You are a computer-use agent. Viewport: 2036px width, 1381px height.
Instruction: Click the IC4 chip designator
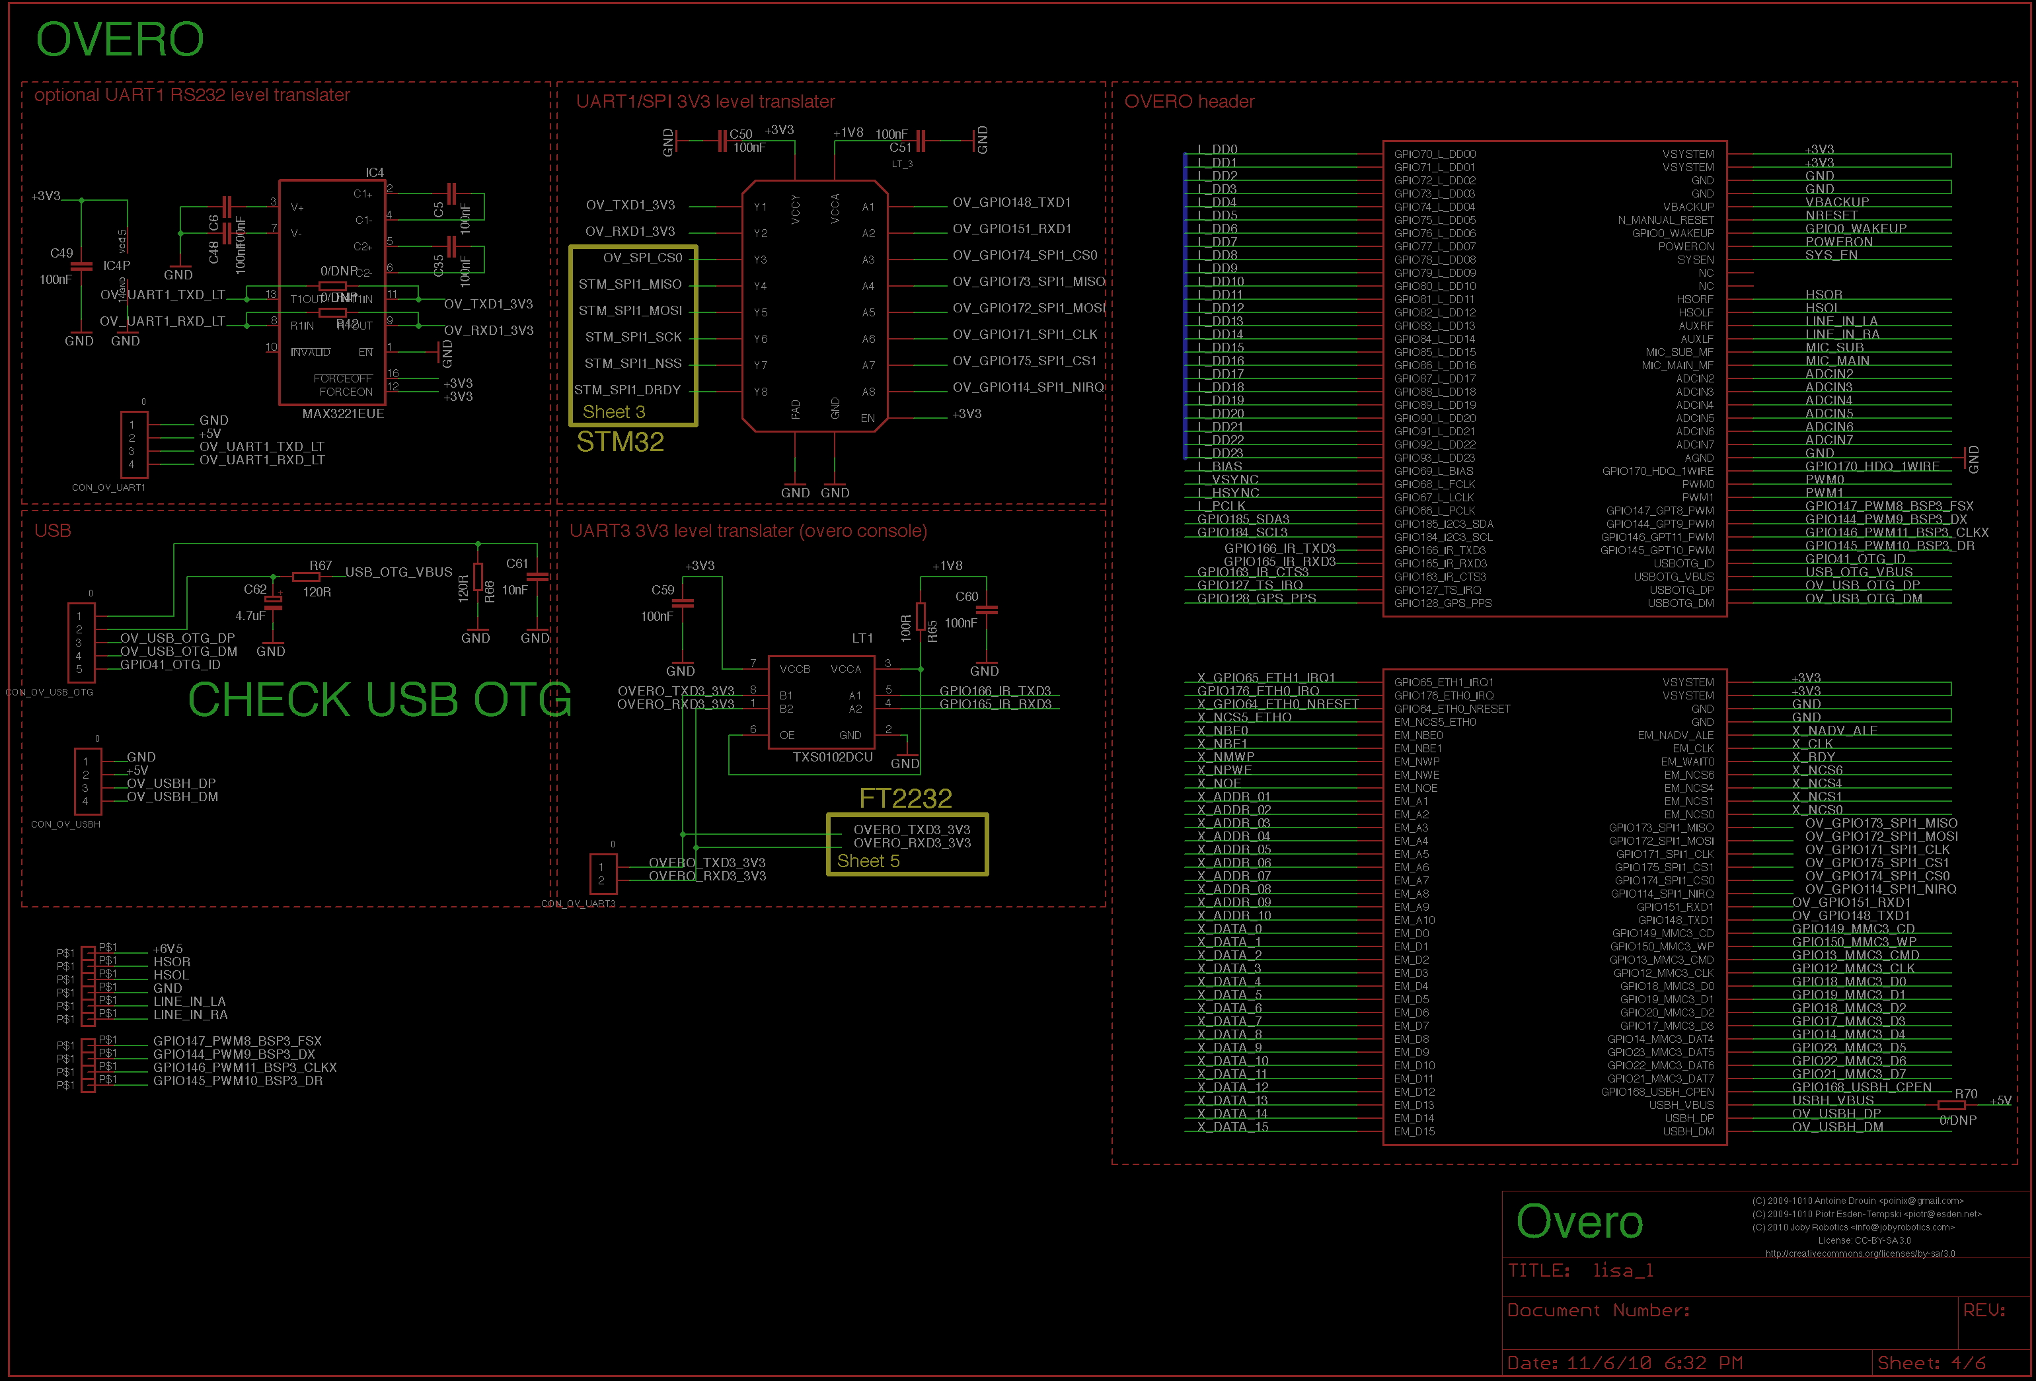(x=374, y=172)
